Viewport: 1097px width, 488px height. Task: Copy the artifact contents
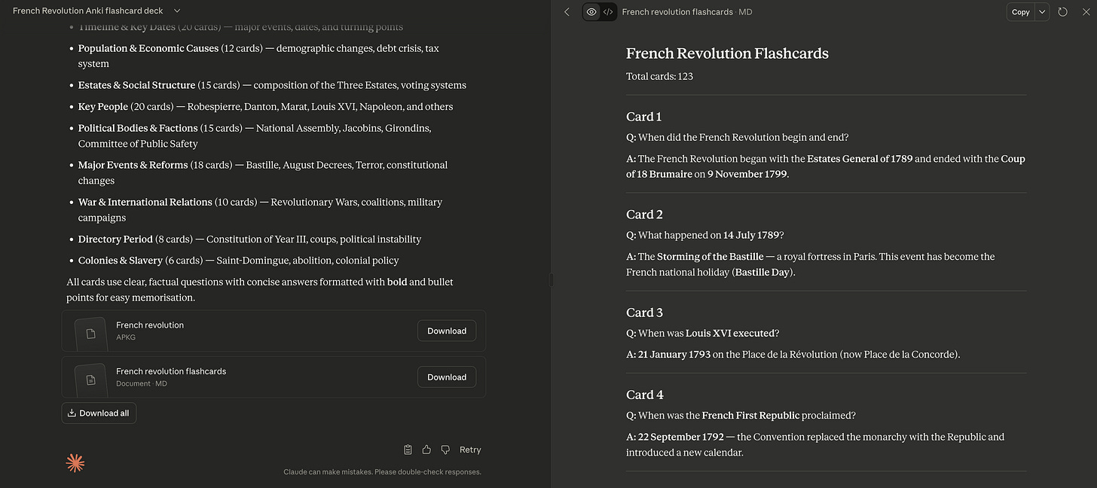(x=1021, y=12)
